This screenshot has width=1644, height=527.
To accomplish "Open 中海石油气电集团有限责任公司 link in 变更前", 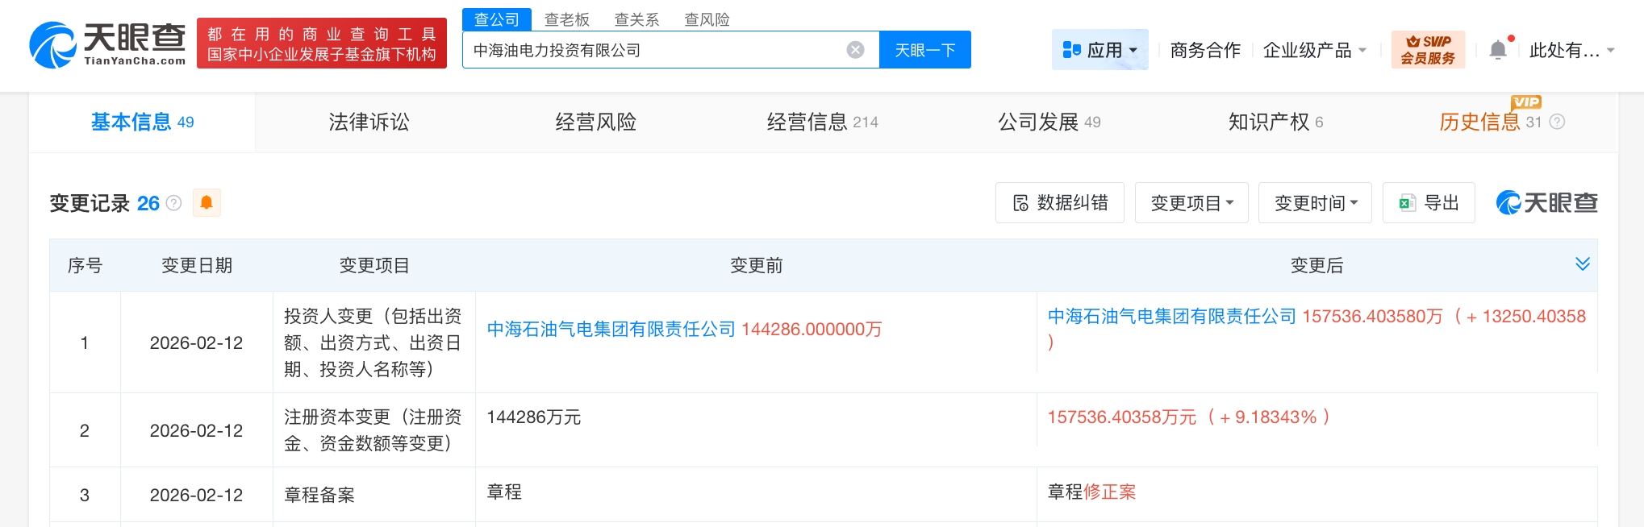I will click(611, 329).
